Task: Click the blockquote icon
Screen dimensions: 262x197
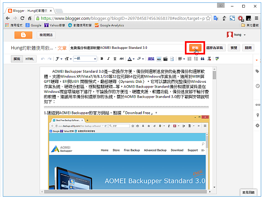Action: tap(203, 59)
